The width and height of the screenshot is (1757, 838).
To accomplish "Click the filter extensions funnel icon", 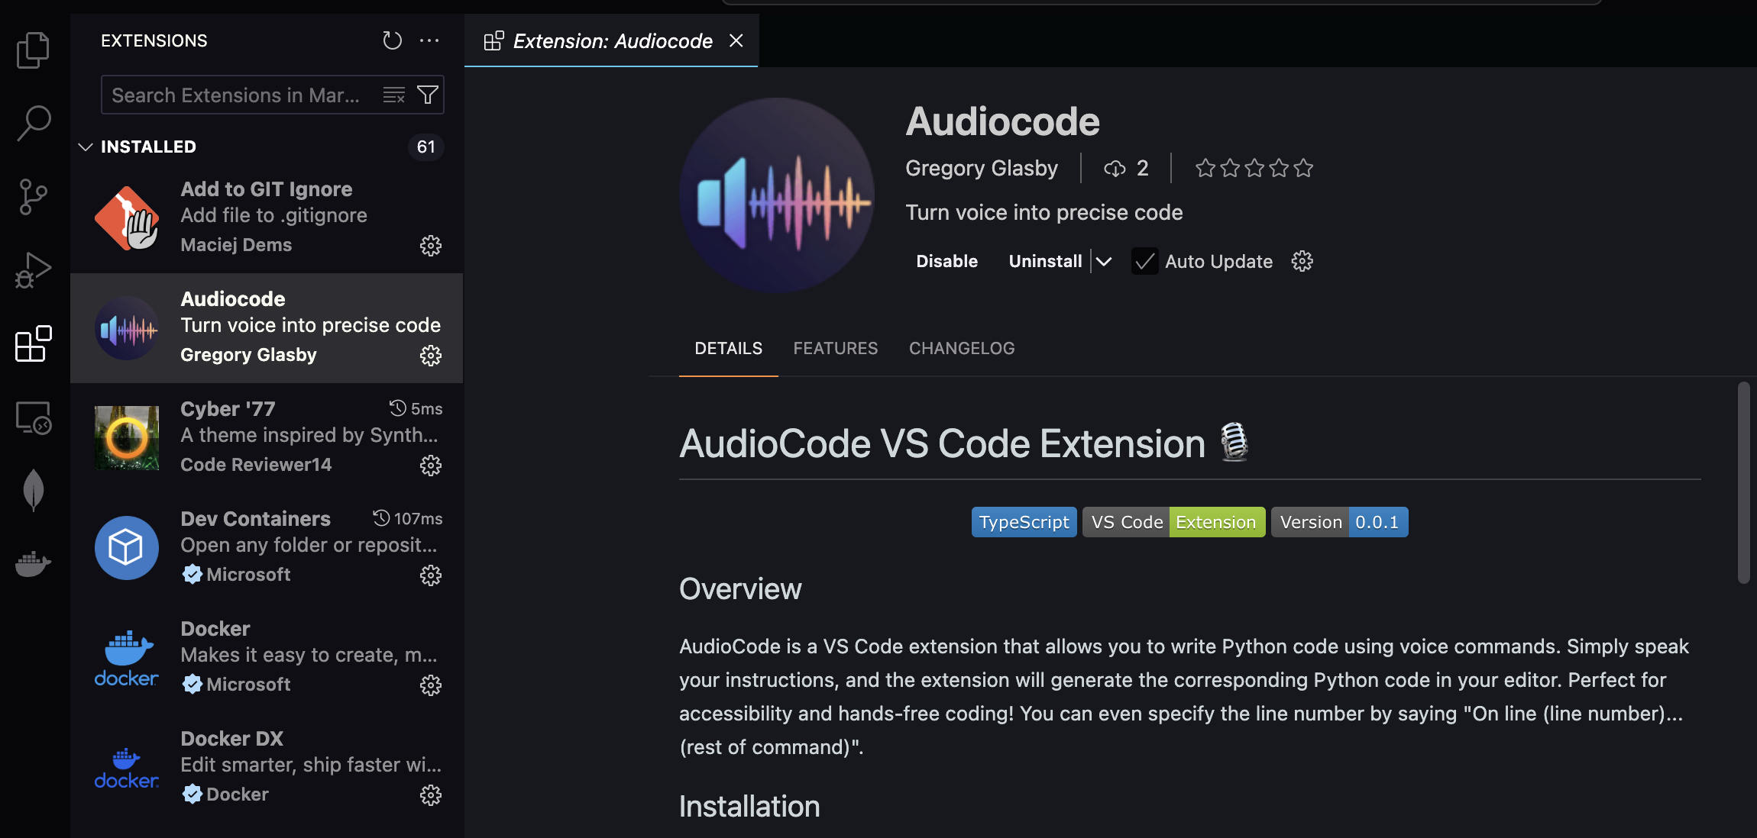I will click(428, 95).
